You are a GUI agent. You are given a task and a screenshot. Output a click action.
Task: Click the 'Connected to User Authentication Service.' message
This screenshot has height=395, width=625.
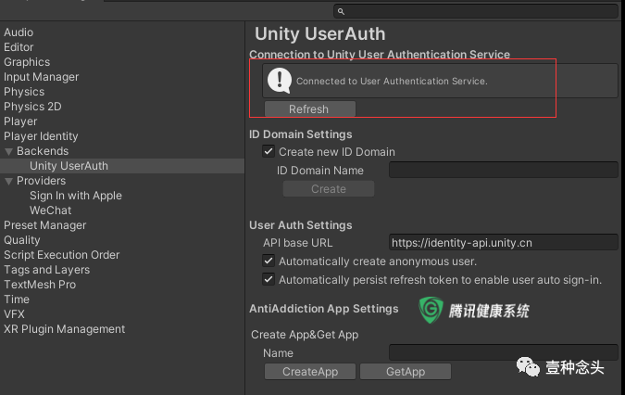392,81
